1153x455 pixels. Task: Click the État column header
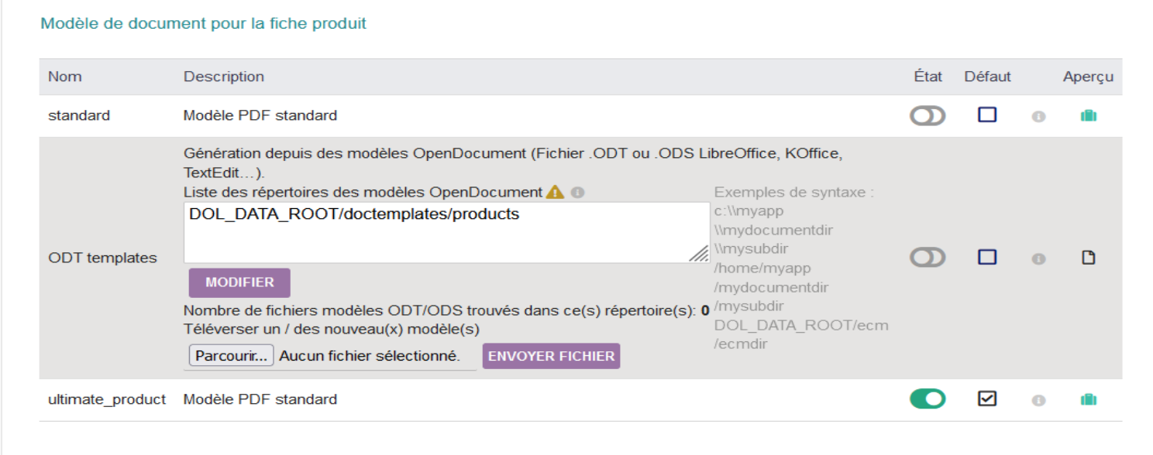[928, 77]
